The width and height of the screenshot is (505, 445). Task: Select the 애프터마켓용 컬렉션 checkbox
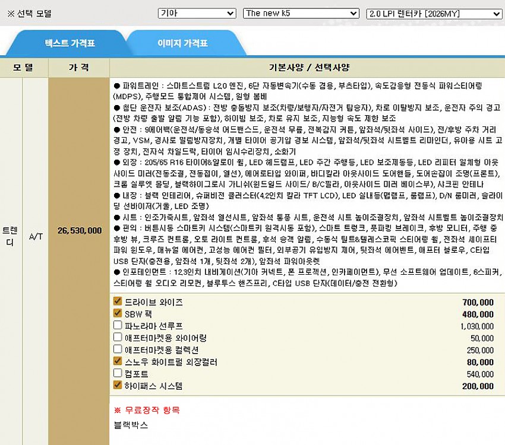118,349
